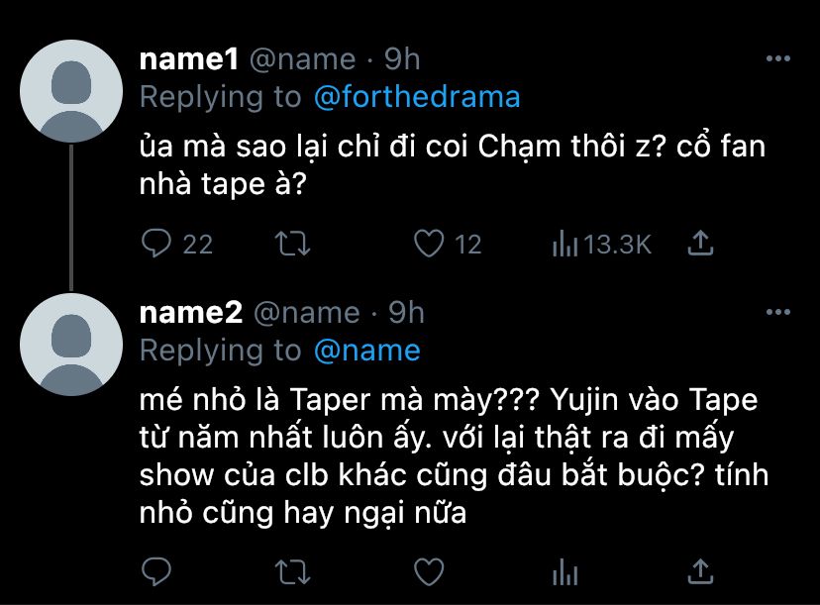The width and height of the screenshot is (820, 605).
Task: Open name2's tweet 9h timestamp
Action: tap(406, 313)
